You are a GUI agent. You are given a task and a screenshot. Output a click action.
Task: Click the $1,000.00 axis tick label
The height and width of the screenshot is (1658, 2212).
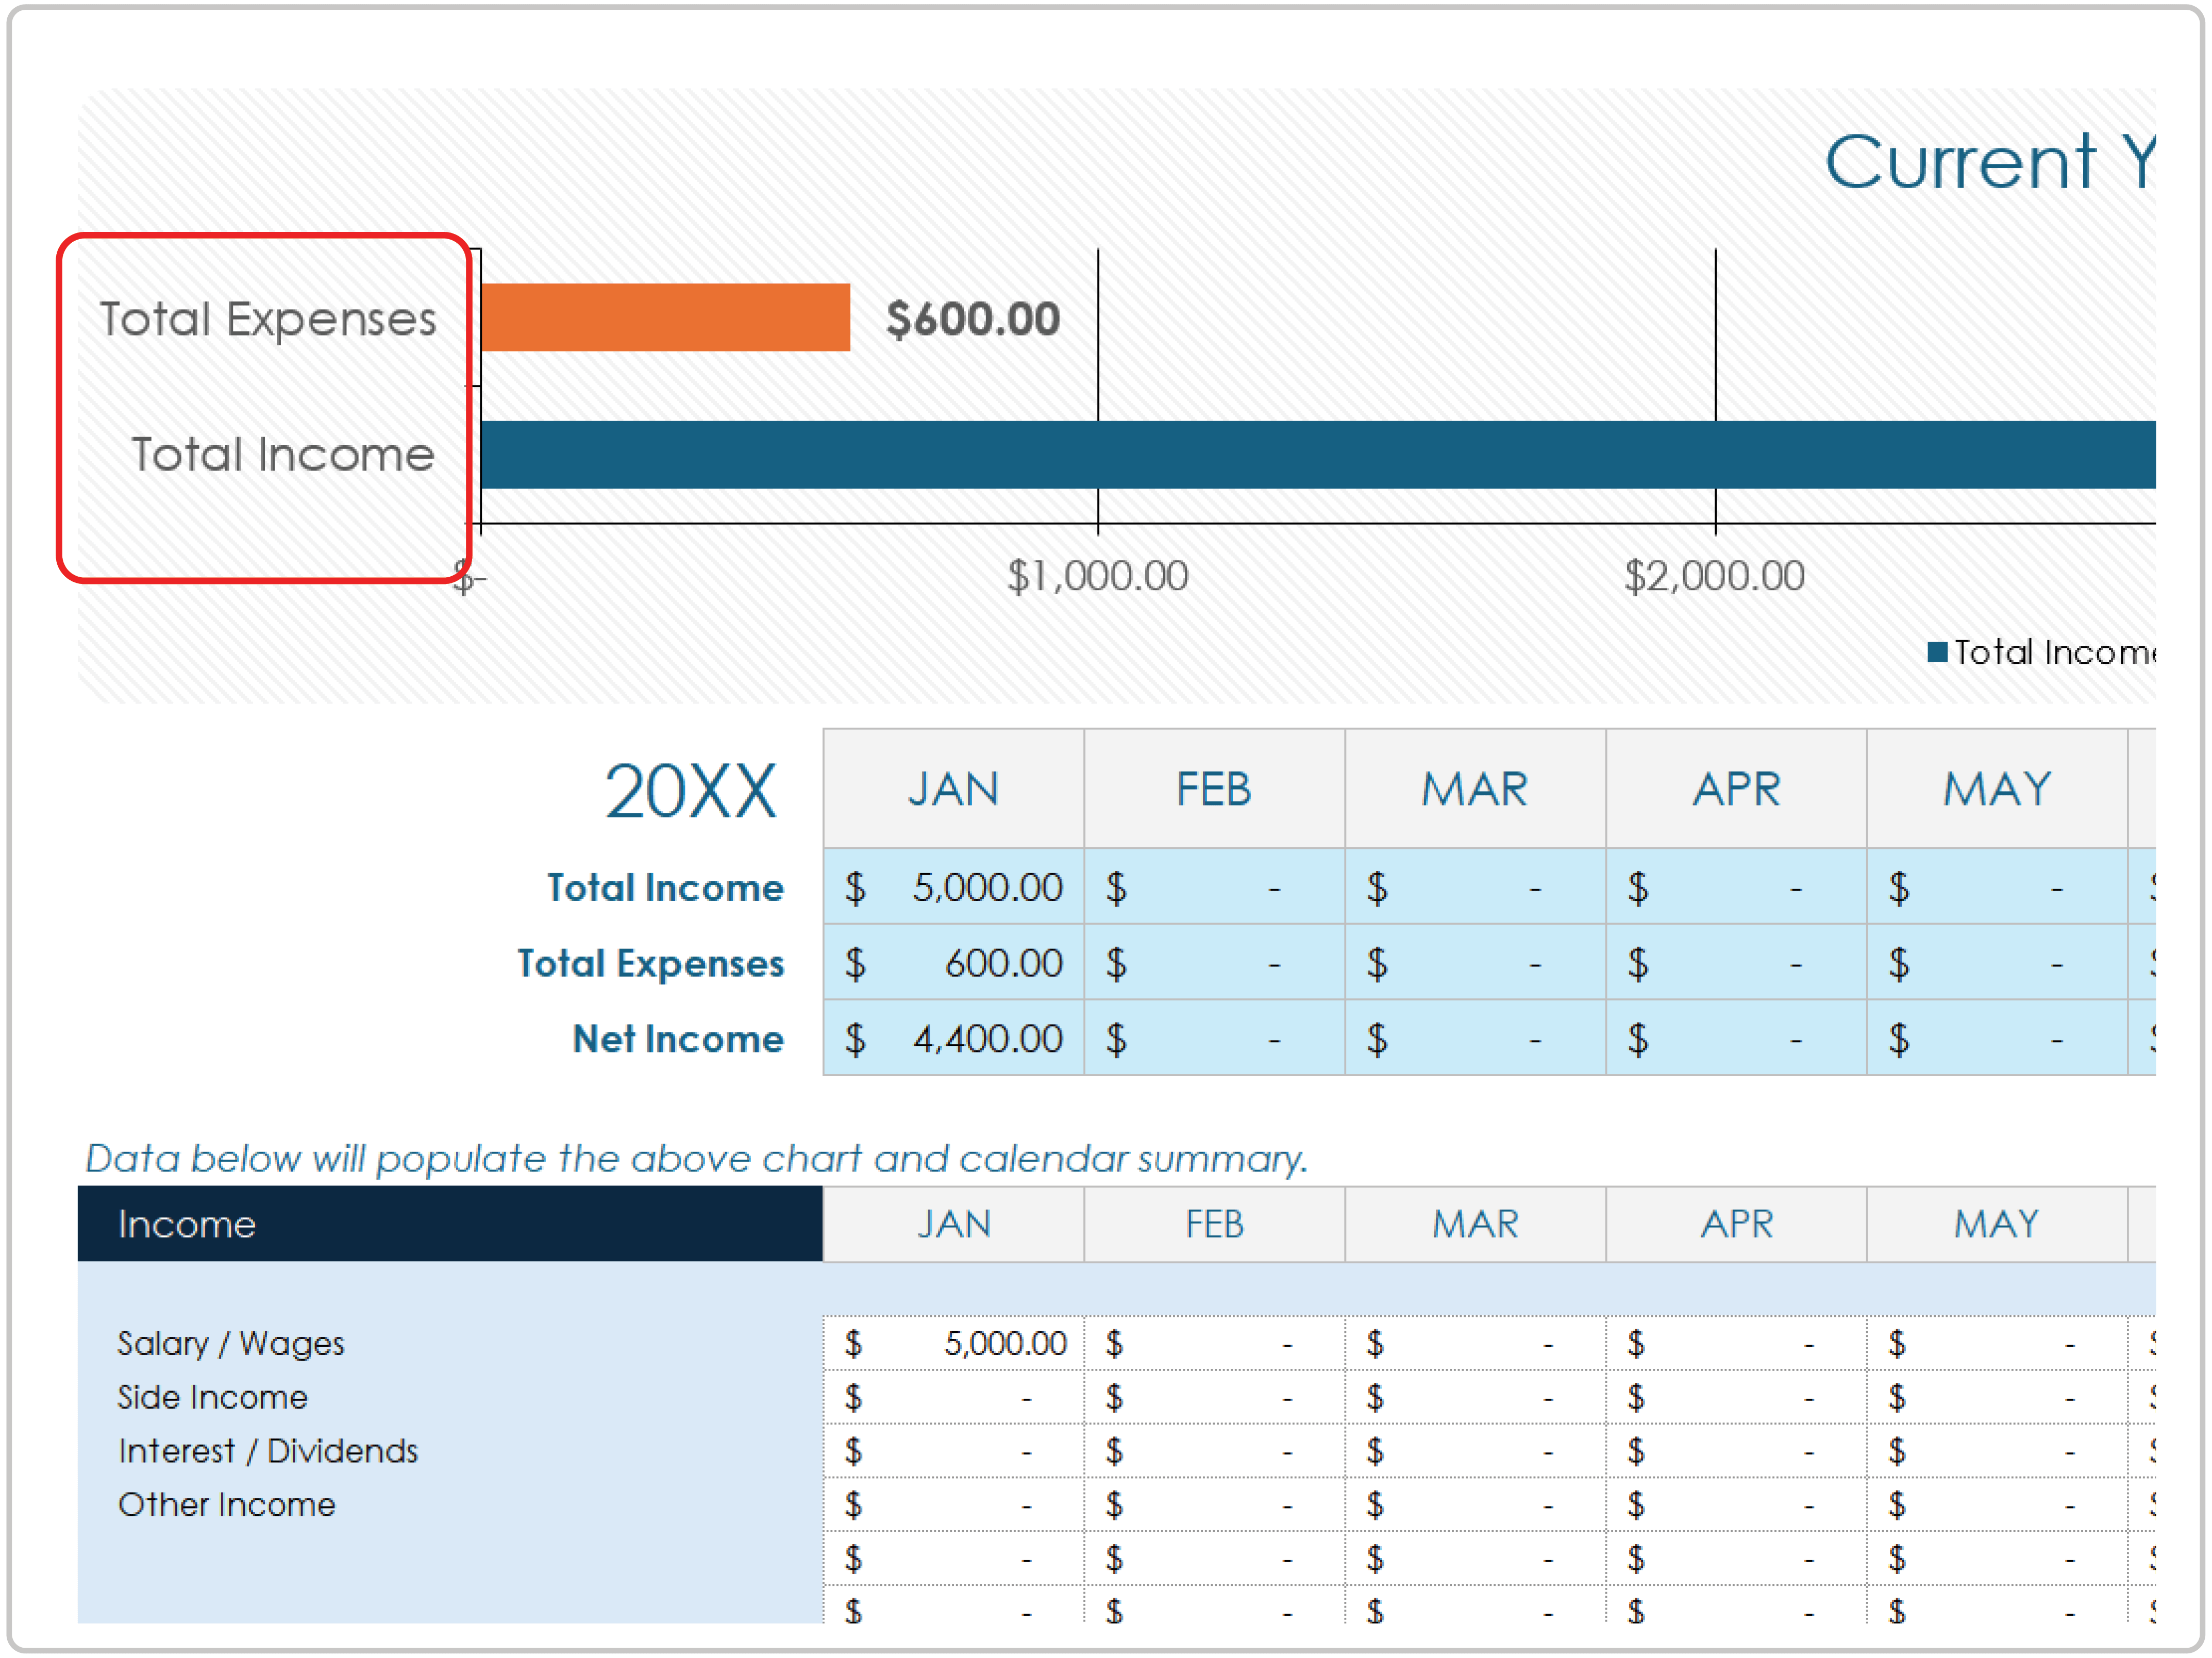tap(1097, 577)
